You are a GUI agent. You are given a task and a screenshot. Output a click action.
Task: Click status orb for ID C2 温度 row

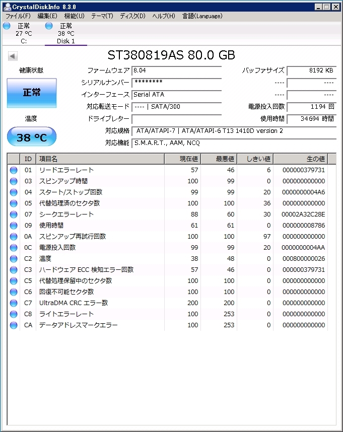point(14,259)
